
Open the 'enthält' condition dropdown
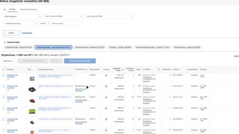pos(44,23)
